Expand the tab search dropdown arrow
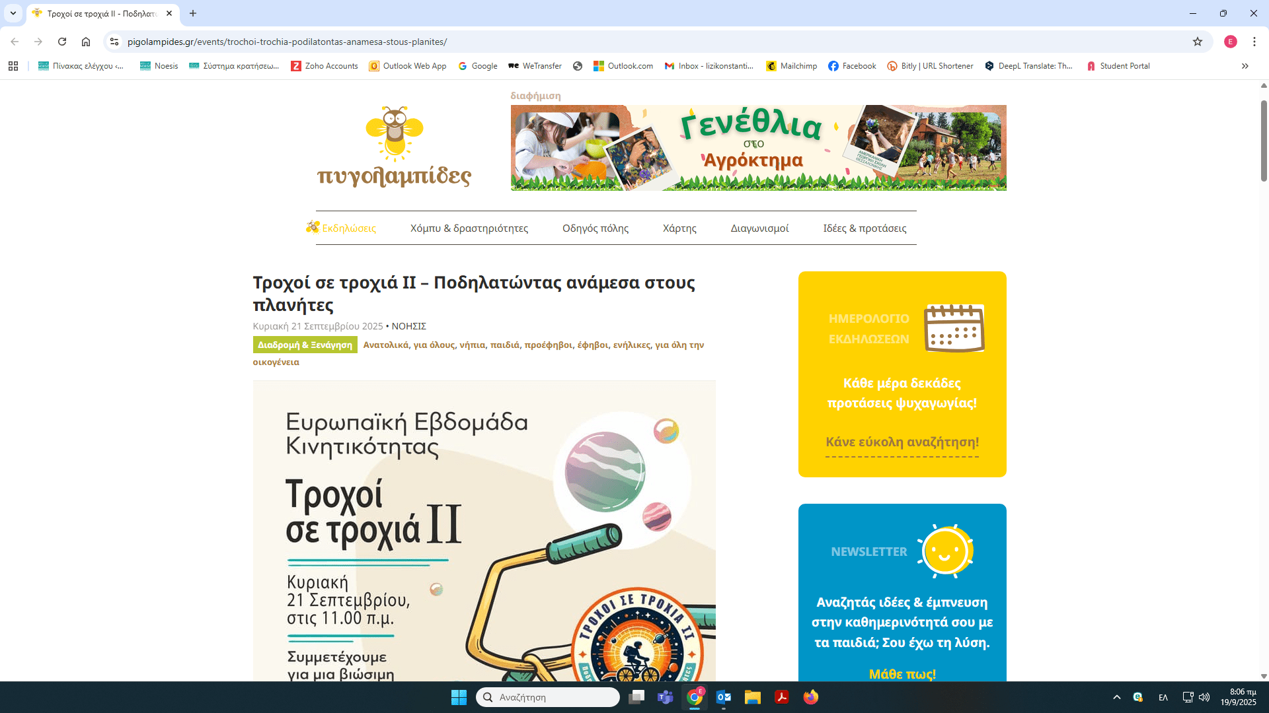1269x713 pixels. pyautogui.click(x=13, y=13)
